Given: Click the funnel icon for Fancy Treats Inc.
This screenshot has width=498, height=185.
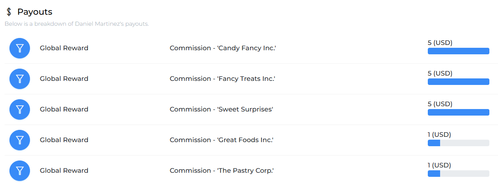Looking at the screenshot, I should pos(20,79).
